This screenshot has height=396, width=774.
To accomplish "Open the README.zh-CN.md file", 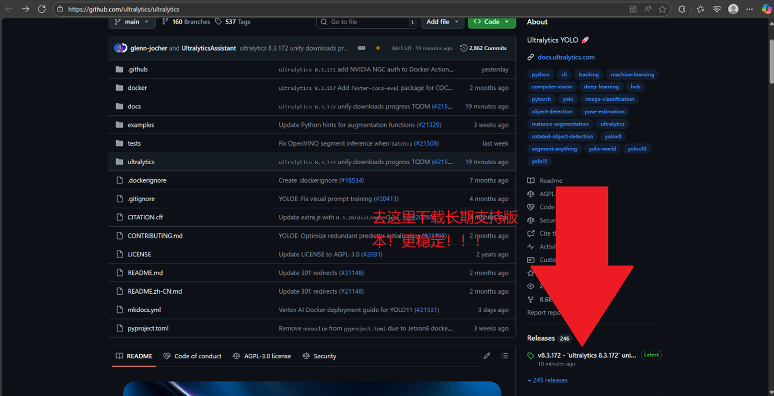I will click(x=155, y=292).
